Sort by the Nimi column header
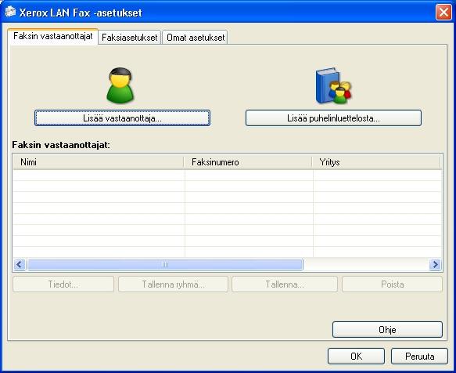Viewport: 456px width, 373px height. tap(99, 162)
